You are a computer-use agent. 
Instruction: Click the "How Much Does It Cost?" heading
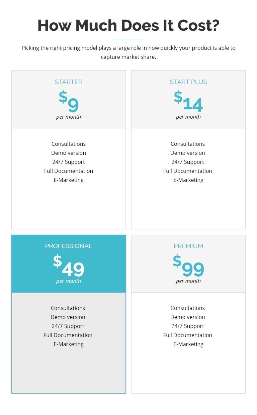(128, 25)
